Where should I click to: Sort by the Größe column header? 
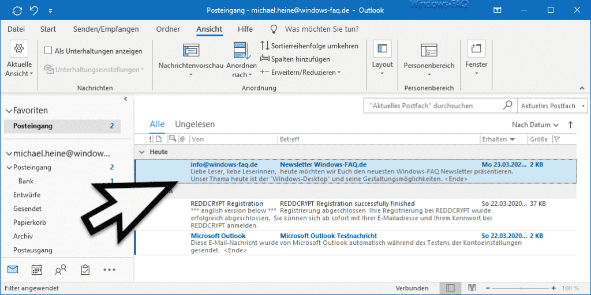pos(540,139)
